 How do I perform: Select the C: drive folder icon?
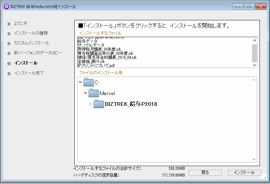(x=89, y=82)
